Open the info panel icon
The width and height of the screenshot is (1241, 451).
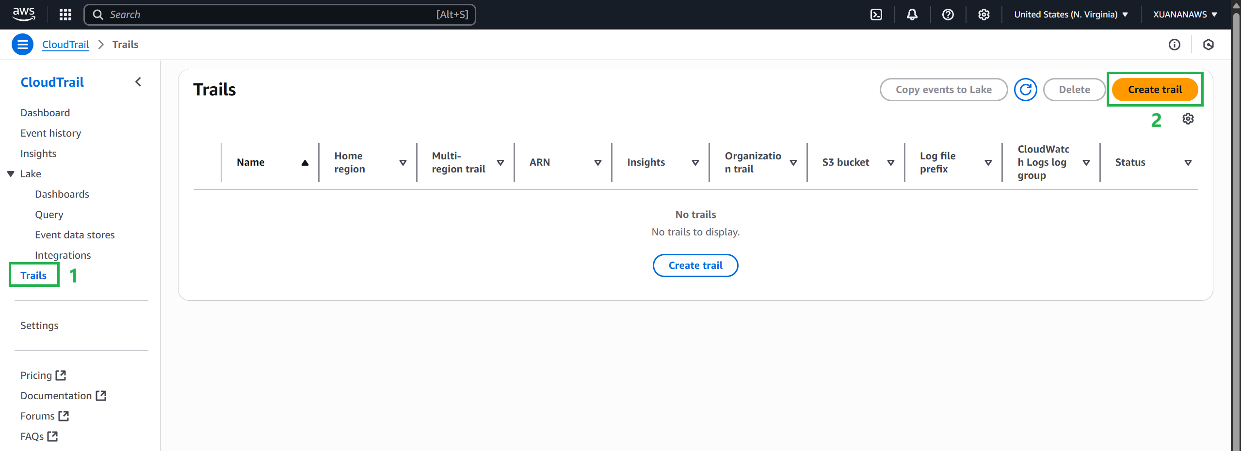pos(1174,45)
